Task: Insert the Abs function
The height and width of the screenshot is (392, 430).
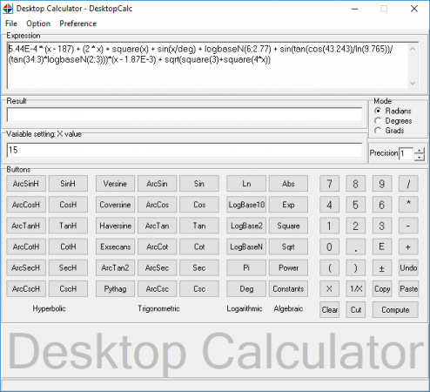Action: tap(288, 184)
